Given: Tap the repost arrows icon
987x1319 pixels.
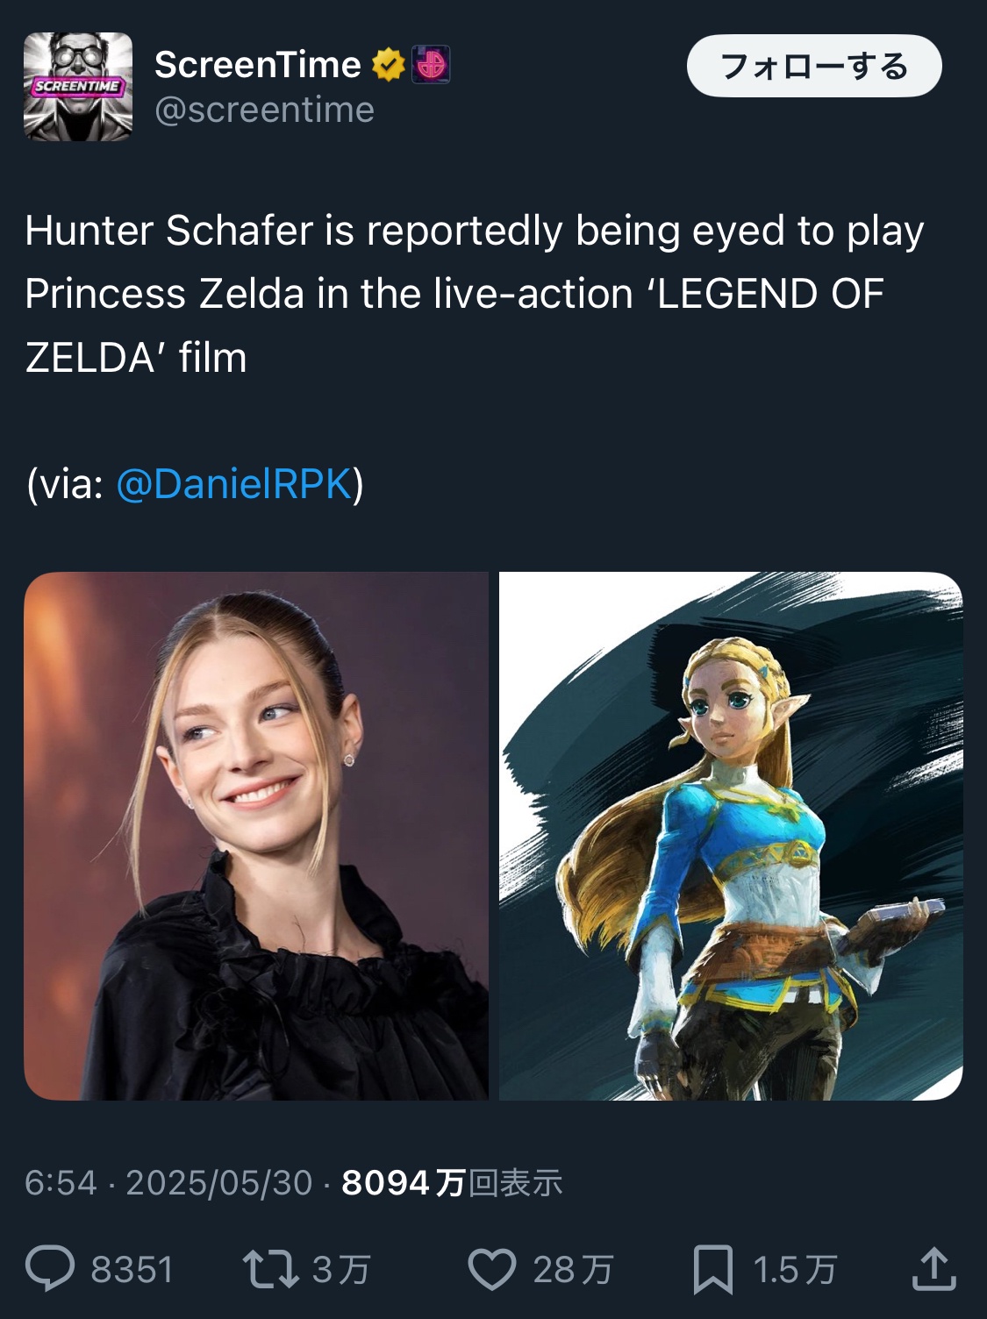Looking at the screenshot, I should pos(271,1269).
